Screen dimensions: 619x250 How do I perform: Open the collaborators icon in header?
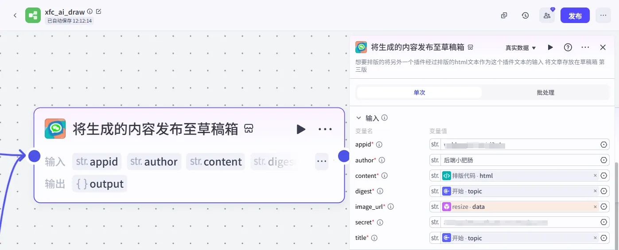click(547, 15)
